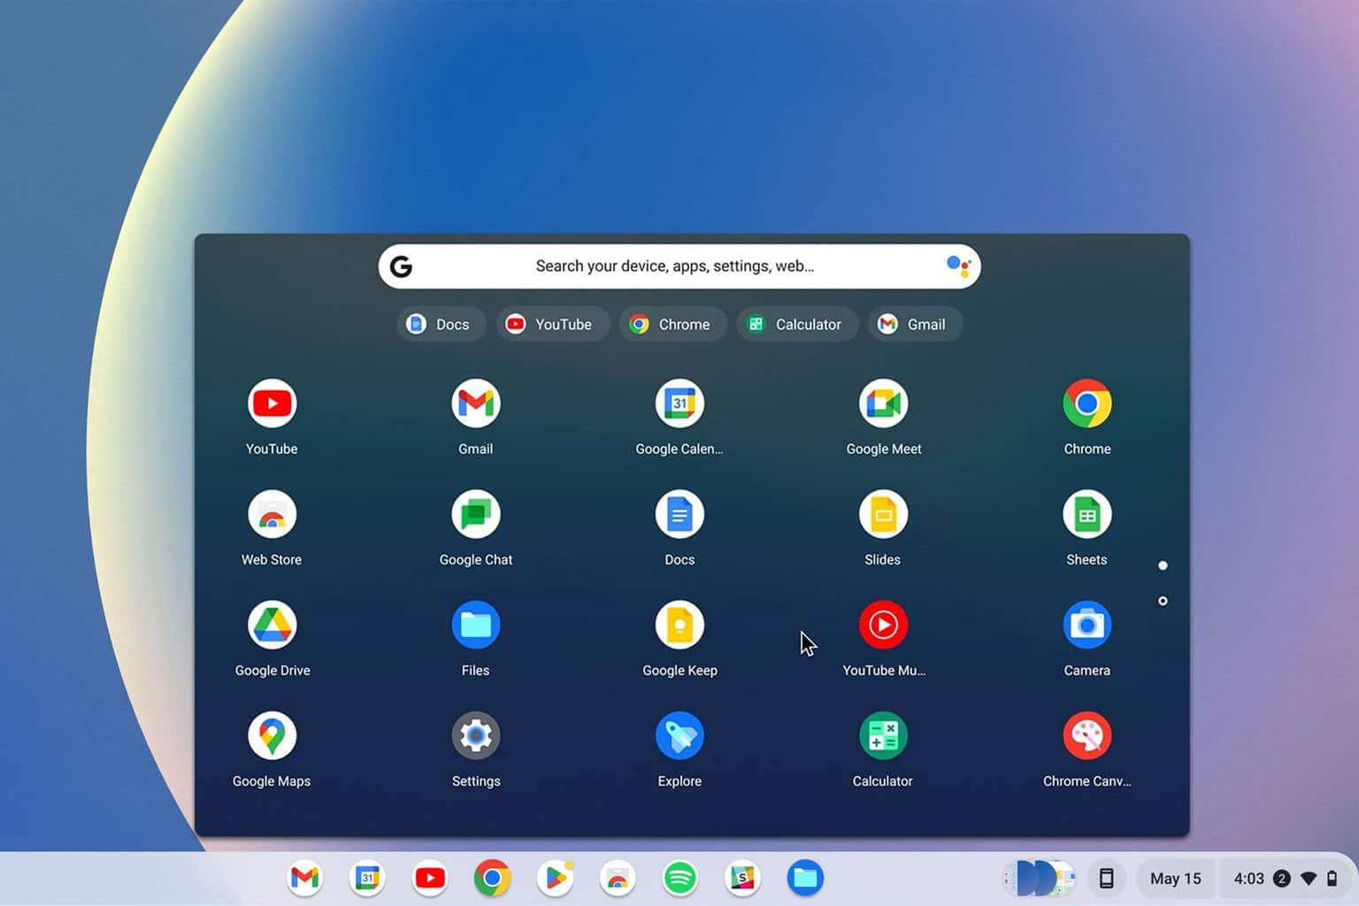The image size is (1359, 906).
Task: Select the Docs suggestion chip
Action: point(441,324)
